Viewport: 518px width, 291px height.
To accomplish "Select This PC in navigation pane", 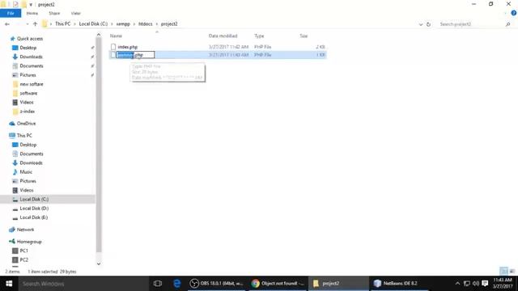I will click(24, 136).
